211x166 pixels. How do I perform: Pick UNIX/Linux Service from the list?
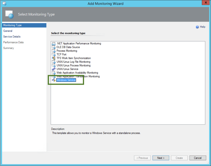68,69
